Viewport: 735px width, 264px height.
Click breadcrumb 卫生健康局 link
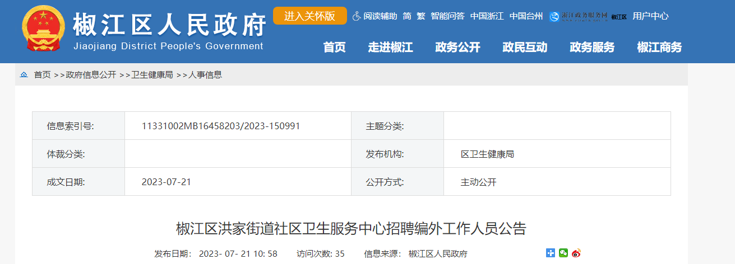pyautogui.click(x=152, y=74)
